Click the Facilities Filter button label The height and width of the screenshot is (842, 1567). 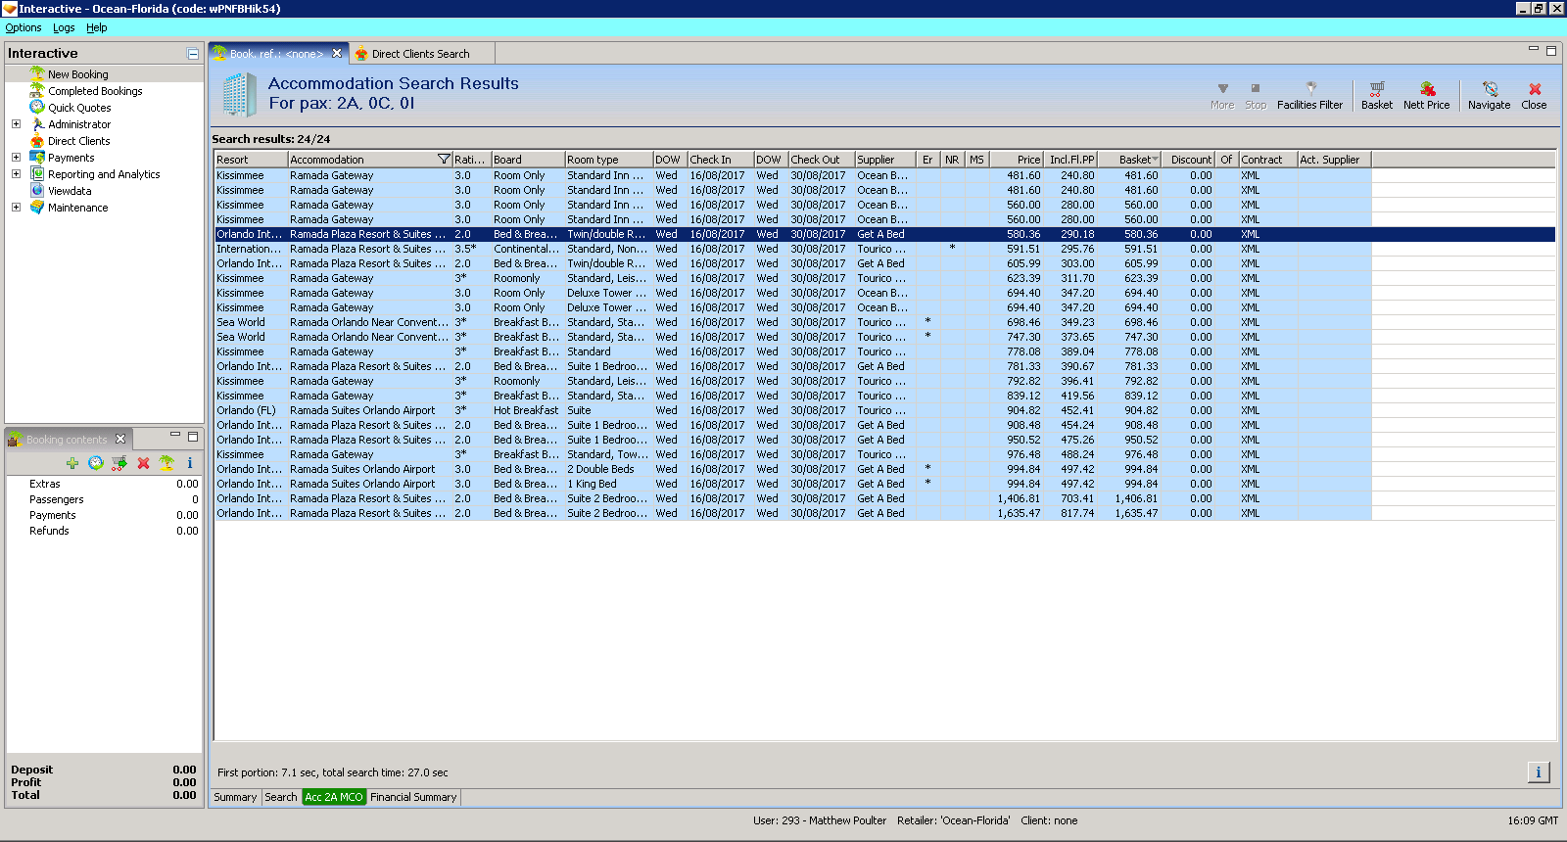point(1310,105)
